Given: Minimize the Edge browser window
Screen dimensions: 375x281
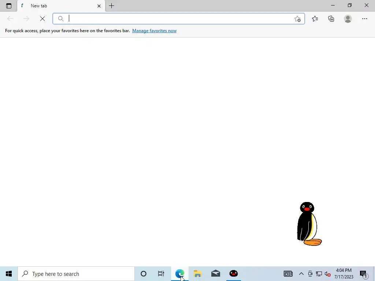Looking at the screenshot, I should (333, 5).
